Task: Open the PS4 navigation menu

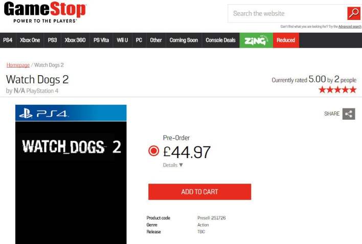Action: coord(8,40)
